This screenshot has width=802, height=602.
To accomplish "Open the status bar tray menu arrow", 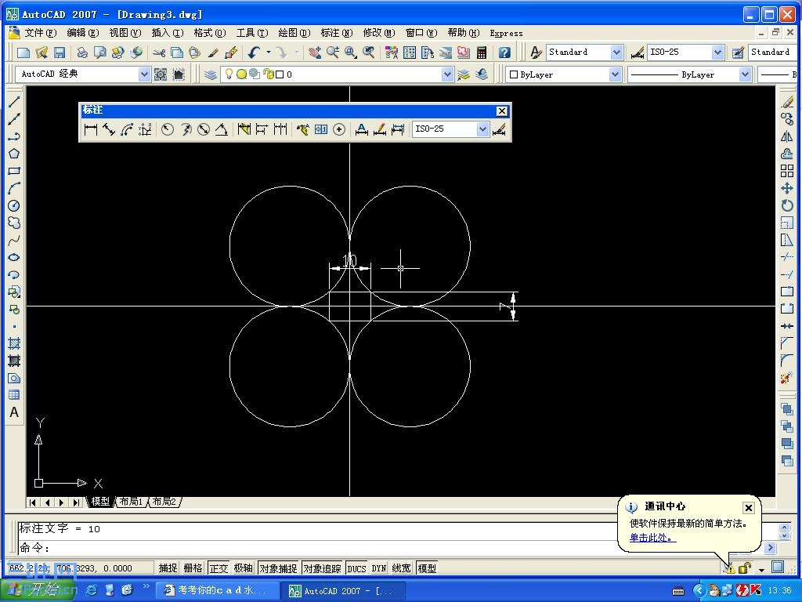I will pyautogui.click(x=761, y=569).
